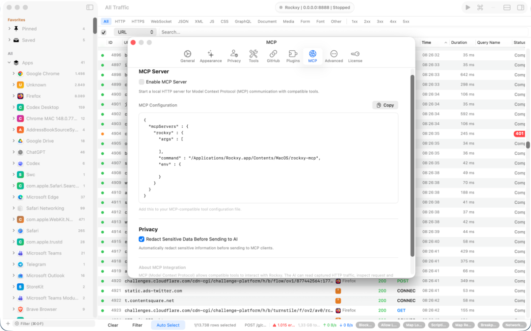Select the MCP settings tab
This screenshot has height=331, width=531.
313,56
